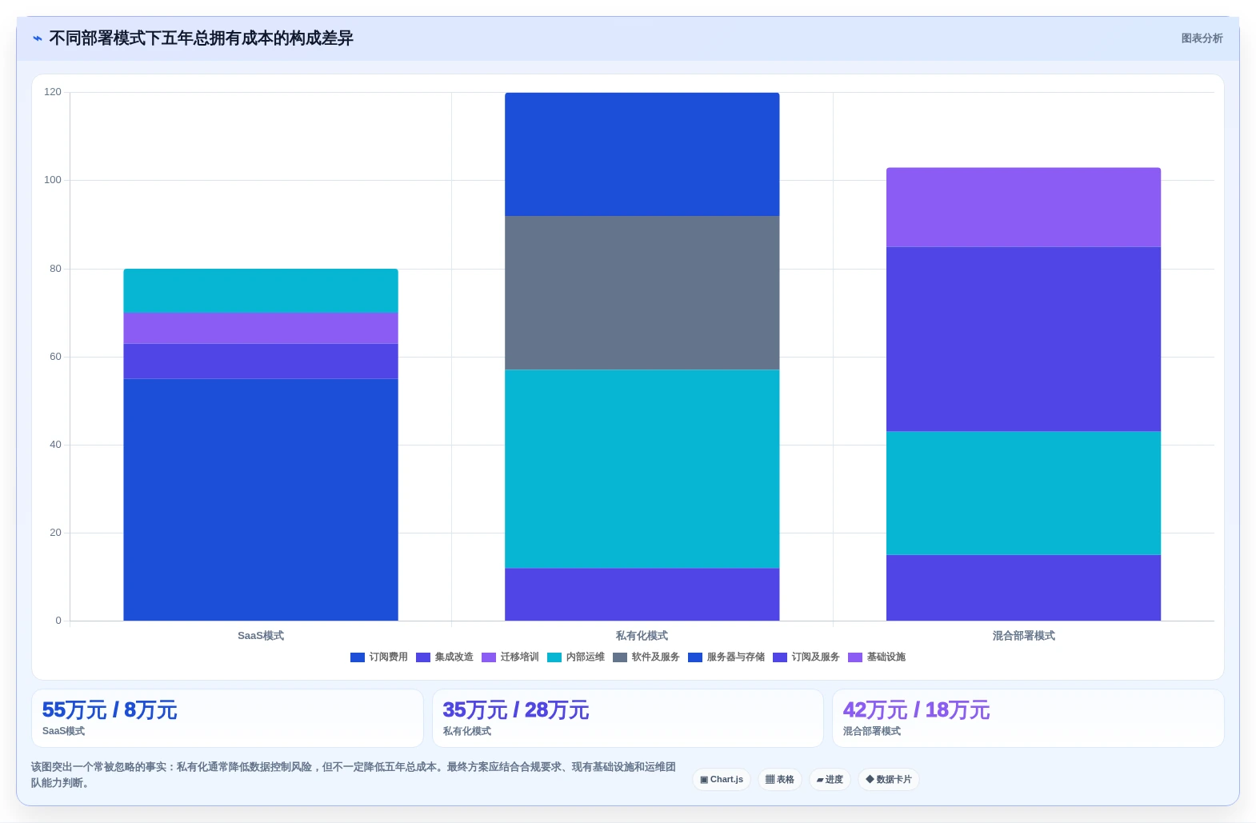1256x823 pixels.
Task: Click the purple 迁移培训 segment in SaaS bar
Action: [x=261, y=328]
